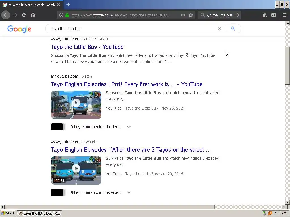
Task: Click the network tray icon
Action: [x=265, y=213]
